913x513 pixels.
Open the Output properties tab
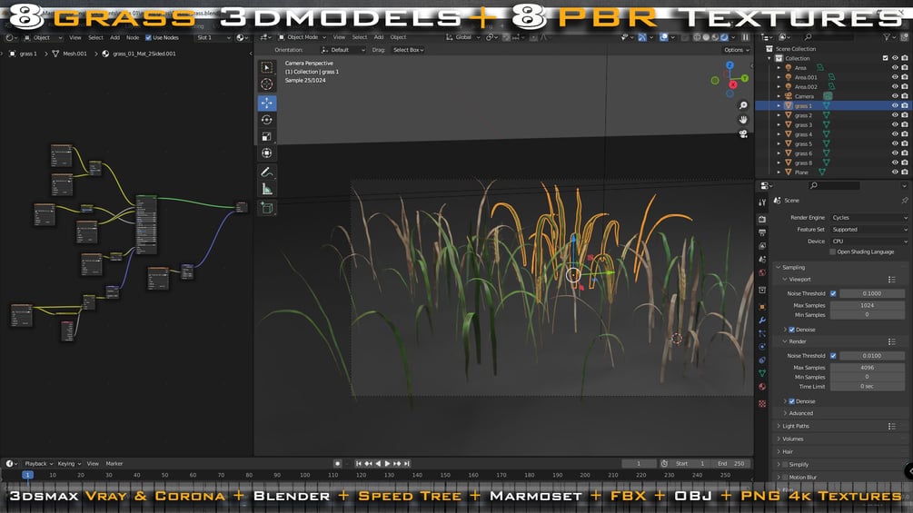[x=762, y=232]
